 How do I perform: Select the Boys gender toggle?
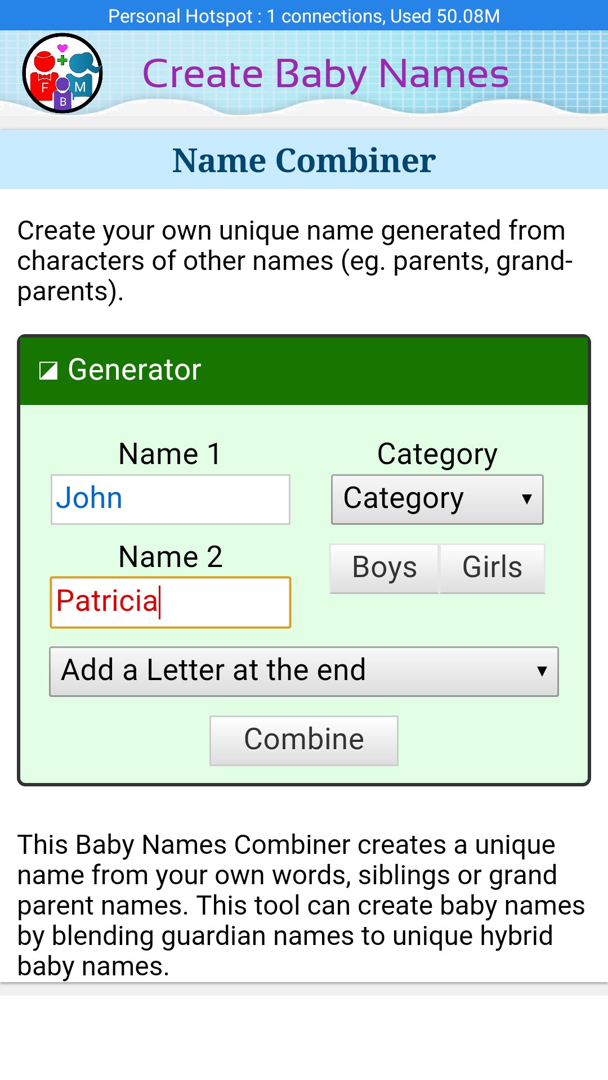pyautogui.click(x=384, y=568)
